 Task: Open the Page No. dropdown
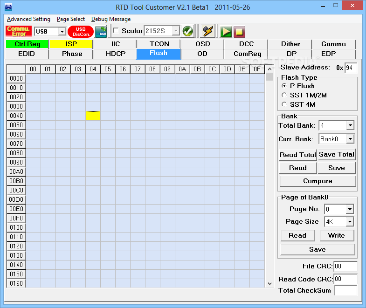point(350,209)
